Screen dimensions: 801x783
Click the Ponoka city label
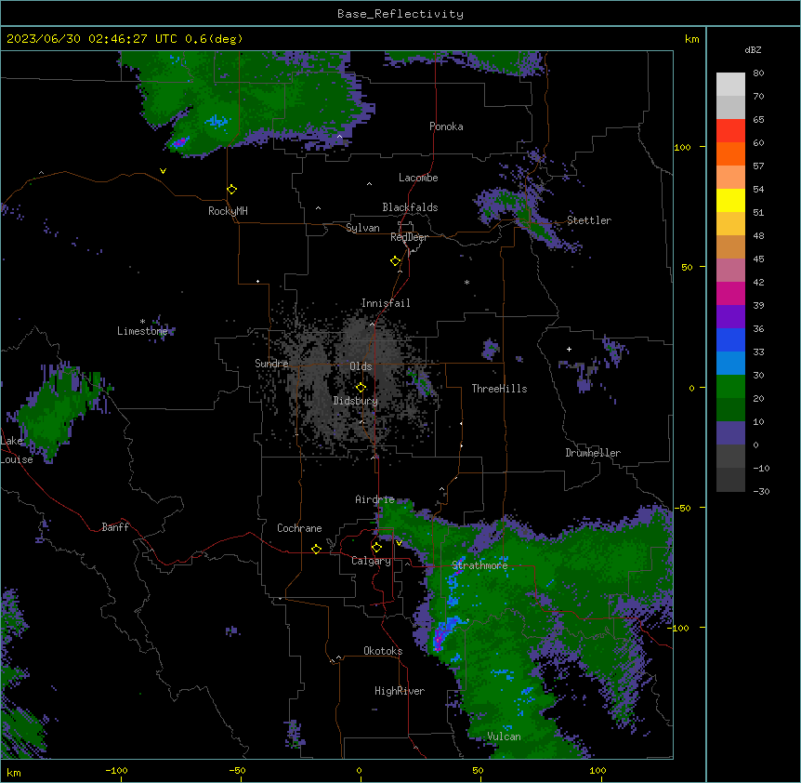click(446, 126)
